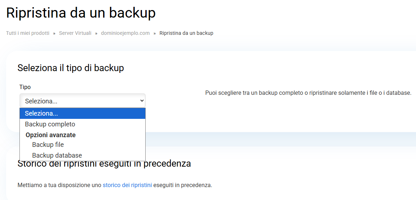The height and width of the screenshot is (200, 416).
Task: Select the highlighted "Seleziona..." list option
Action: coord(82,113)
